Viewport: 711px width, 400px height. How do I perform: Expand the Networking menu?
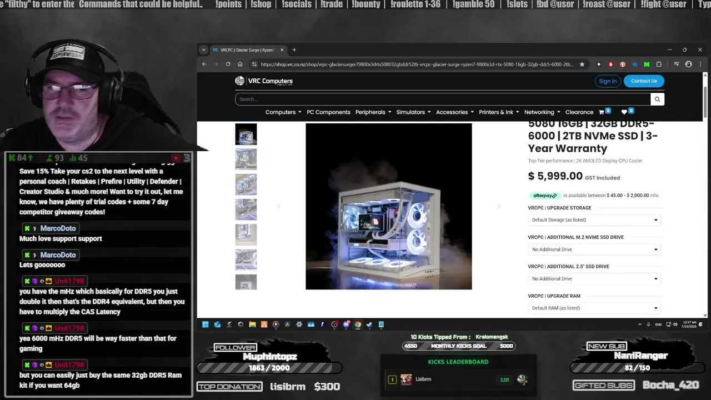(x=542, y=112)
